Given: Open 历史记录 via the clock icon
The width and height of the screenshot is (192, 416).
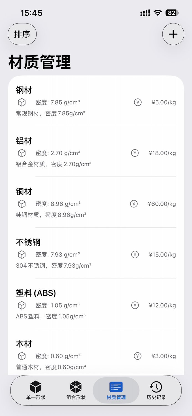Looking at the screenshot, I should click(x=155, y=386).
